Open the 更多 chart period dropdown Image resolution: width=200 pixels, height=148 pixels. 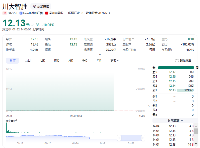click(115, 61)
